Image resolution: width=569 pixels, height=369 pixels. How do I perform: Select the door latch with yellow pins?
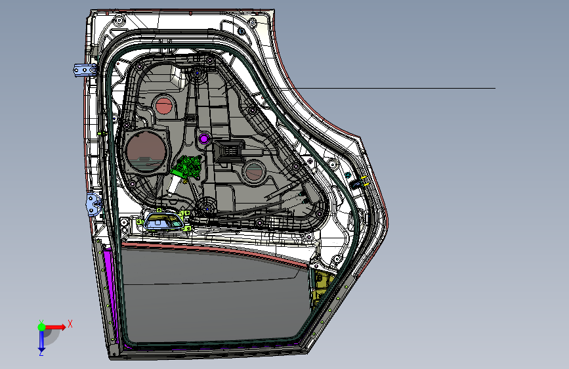[x=358, y=183]
